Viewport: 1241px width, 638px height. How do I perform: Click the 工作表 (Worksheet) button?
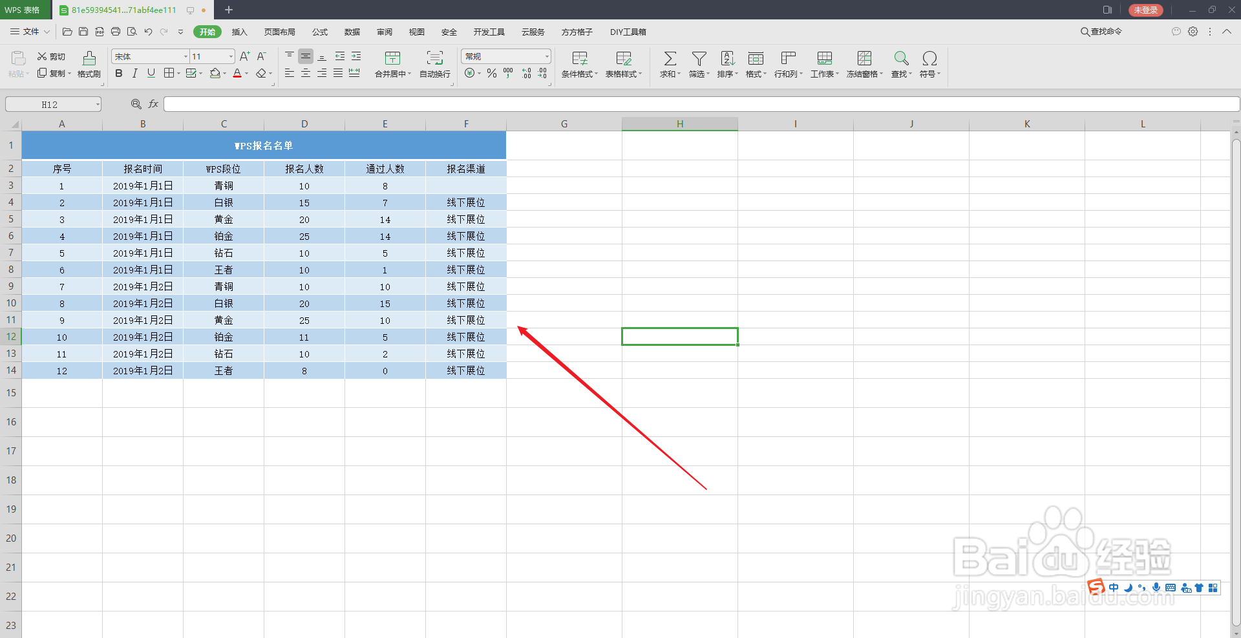(x=825, y=65)
